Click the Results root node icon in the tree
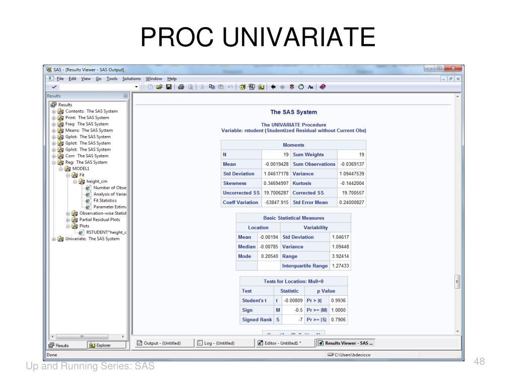Viewport: 516px width, 387px height. point(53,105)
